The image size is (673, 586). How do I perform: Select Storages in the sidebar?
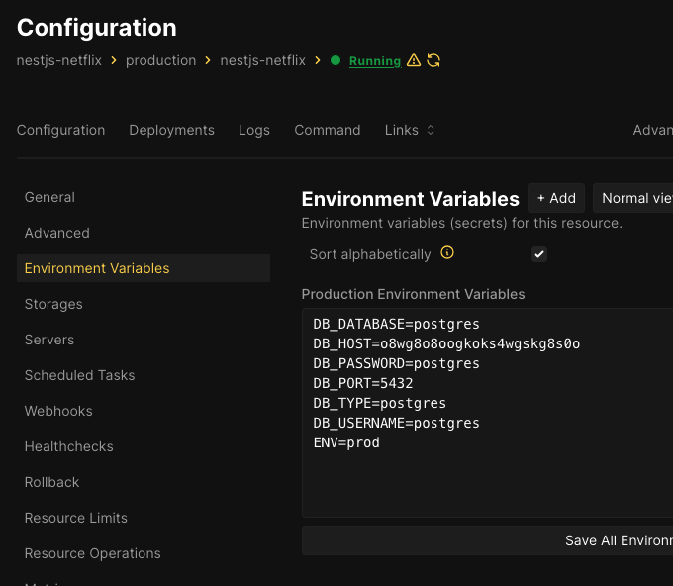pyautogui.click(x=53, y=304)
